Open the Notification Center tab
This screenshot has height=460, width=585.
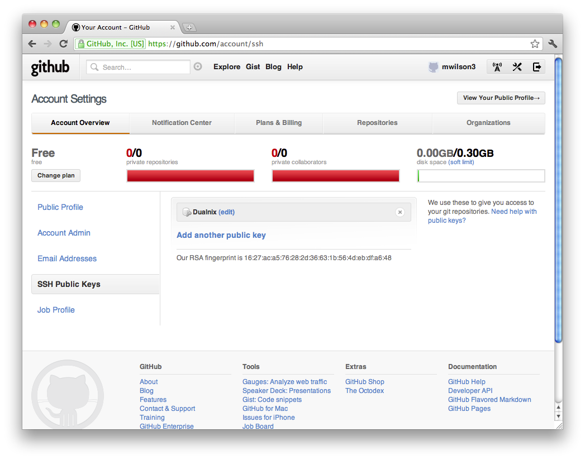coord(182,123)
